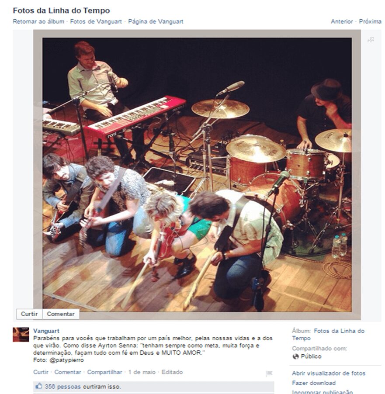Open Vanguart profile picture thumbnail
Image resolution: width=385 pixels, height=394 pixels.
click(21, 335)
